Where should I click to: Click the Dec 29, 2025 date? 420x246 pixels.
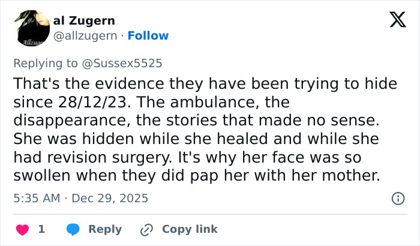point(111,198)
